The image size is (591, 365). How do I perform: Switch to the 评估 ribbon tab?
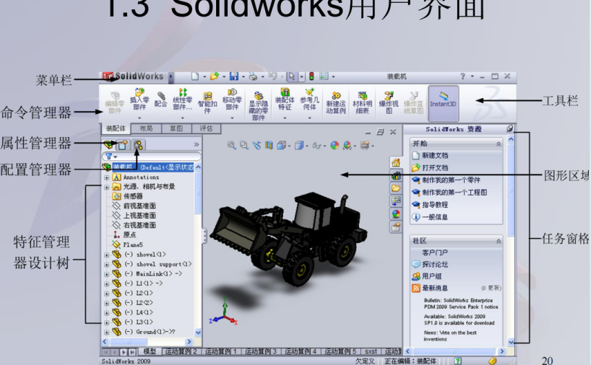206,128
